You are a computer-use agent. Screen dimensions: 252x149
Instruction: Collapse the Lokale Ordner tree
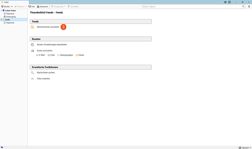pos(1,11)
